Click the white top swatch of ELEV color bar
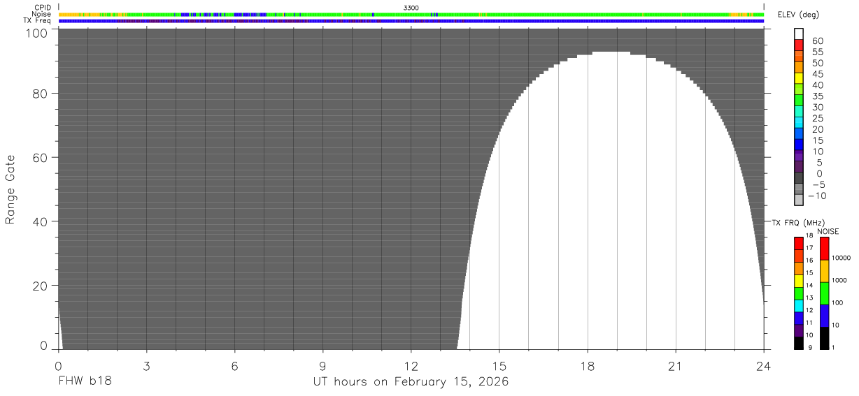This screenshot has height=396, width=859. 799,35
